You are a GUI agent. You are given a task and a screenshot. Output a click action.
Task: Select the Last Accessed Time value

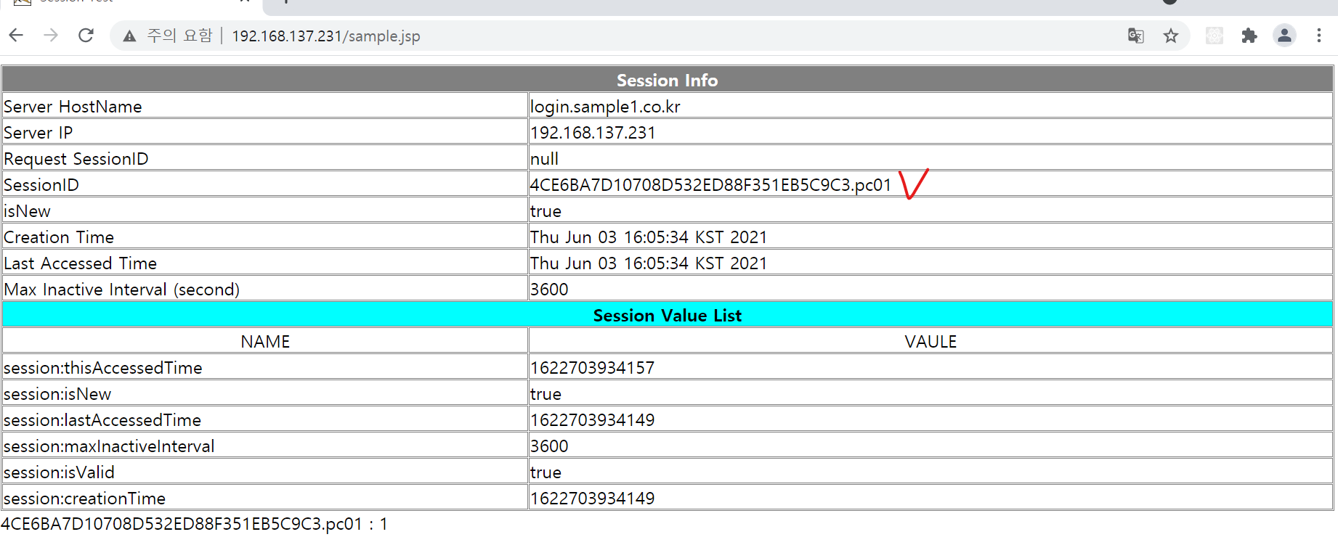pos(649,263)
